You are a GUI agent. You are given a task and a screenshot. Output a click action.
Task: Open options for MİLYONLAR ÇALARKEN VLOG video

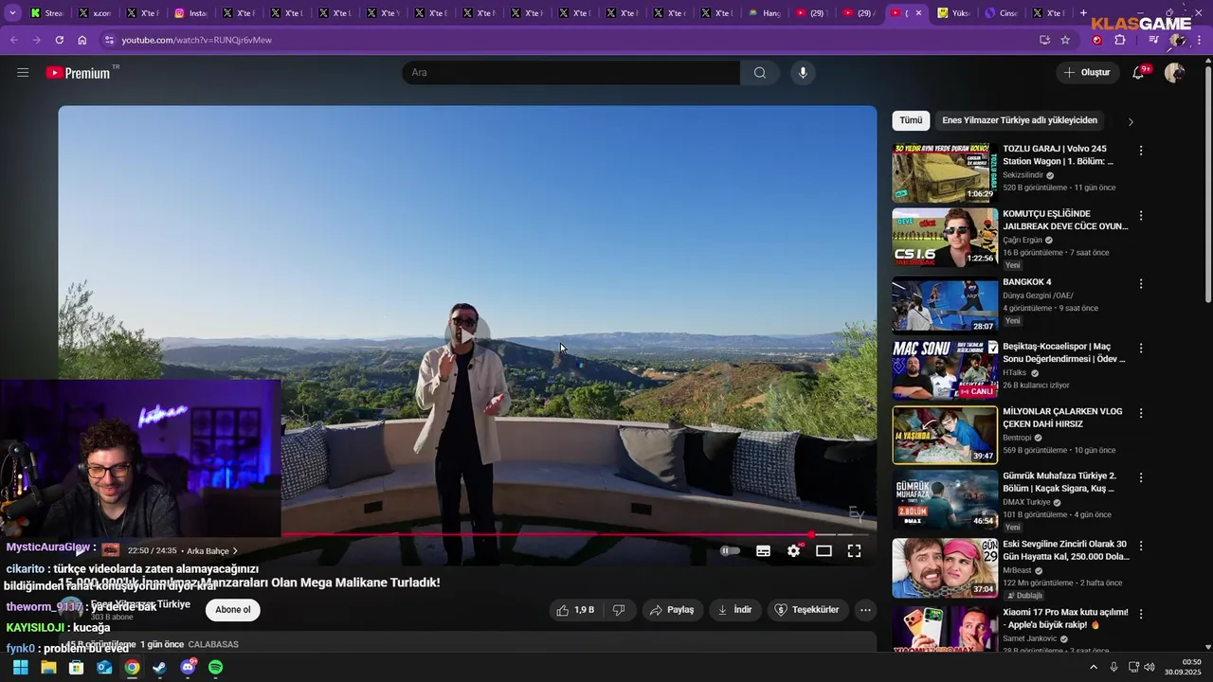pos(1141,413)
